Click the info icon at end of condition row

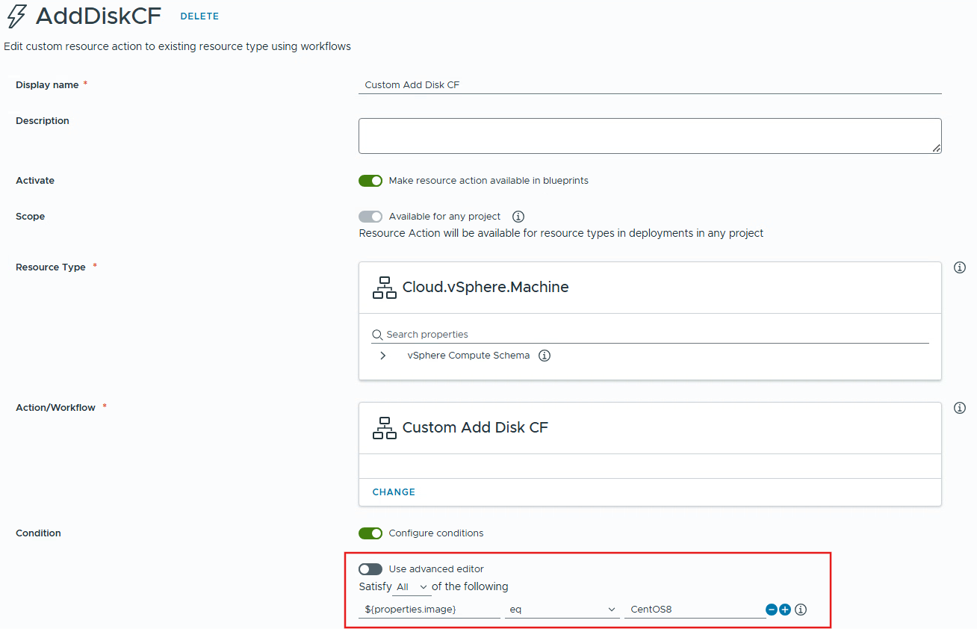(801, 610)
